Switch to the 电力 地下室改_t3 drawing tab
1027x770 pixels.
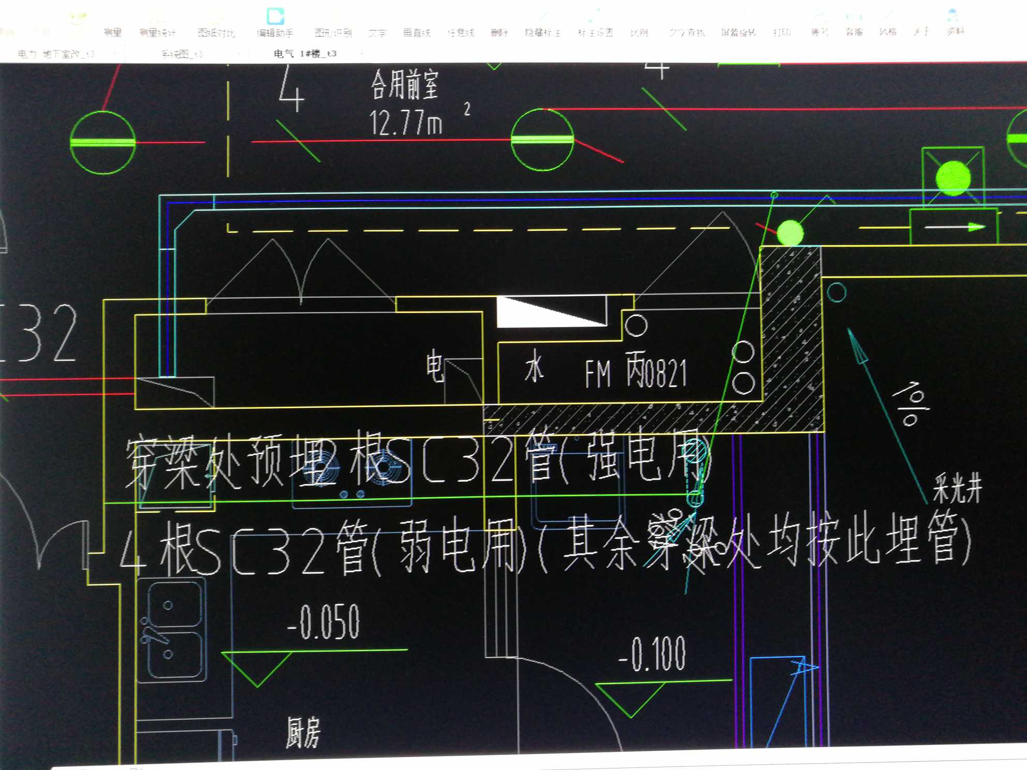tap(56, 53)
